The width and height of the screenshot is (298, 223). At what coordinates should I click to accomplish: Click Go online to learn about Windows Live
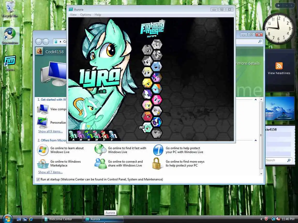67,150
